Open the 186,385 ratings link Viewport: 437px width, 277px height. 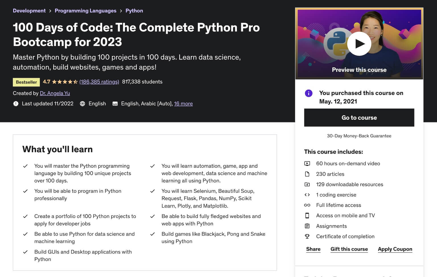[x=99, y=82]
